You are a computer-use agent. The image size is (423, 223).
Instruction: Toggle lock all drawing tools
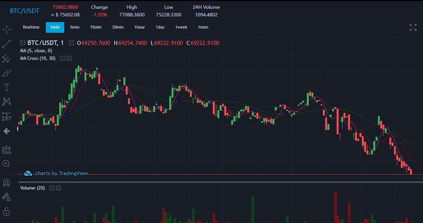tap(6, 212)
